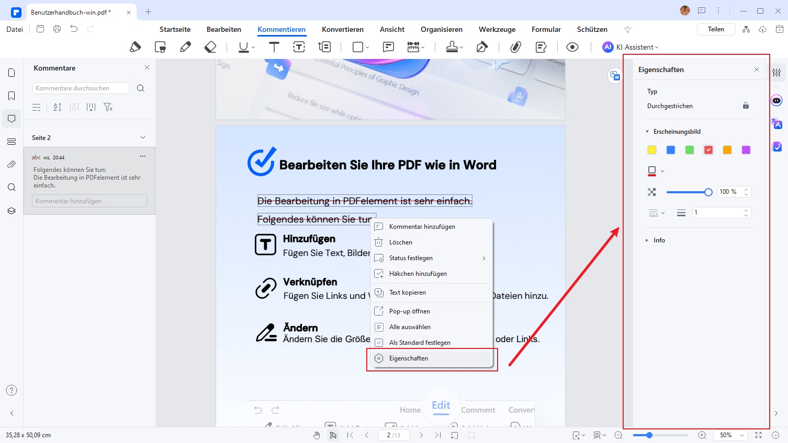Select the rectangle shape tool

pyautogui.click(x=358, y=47)
